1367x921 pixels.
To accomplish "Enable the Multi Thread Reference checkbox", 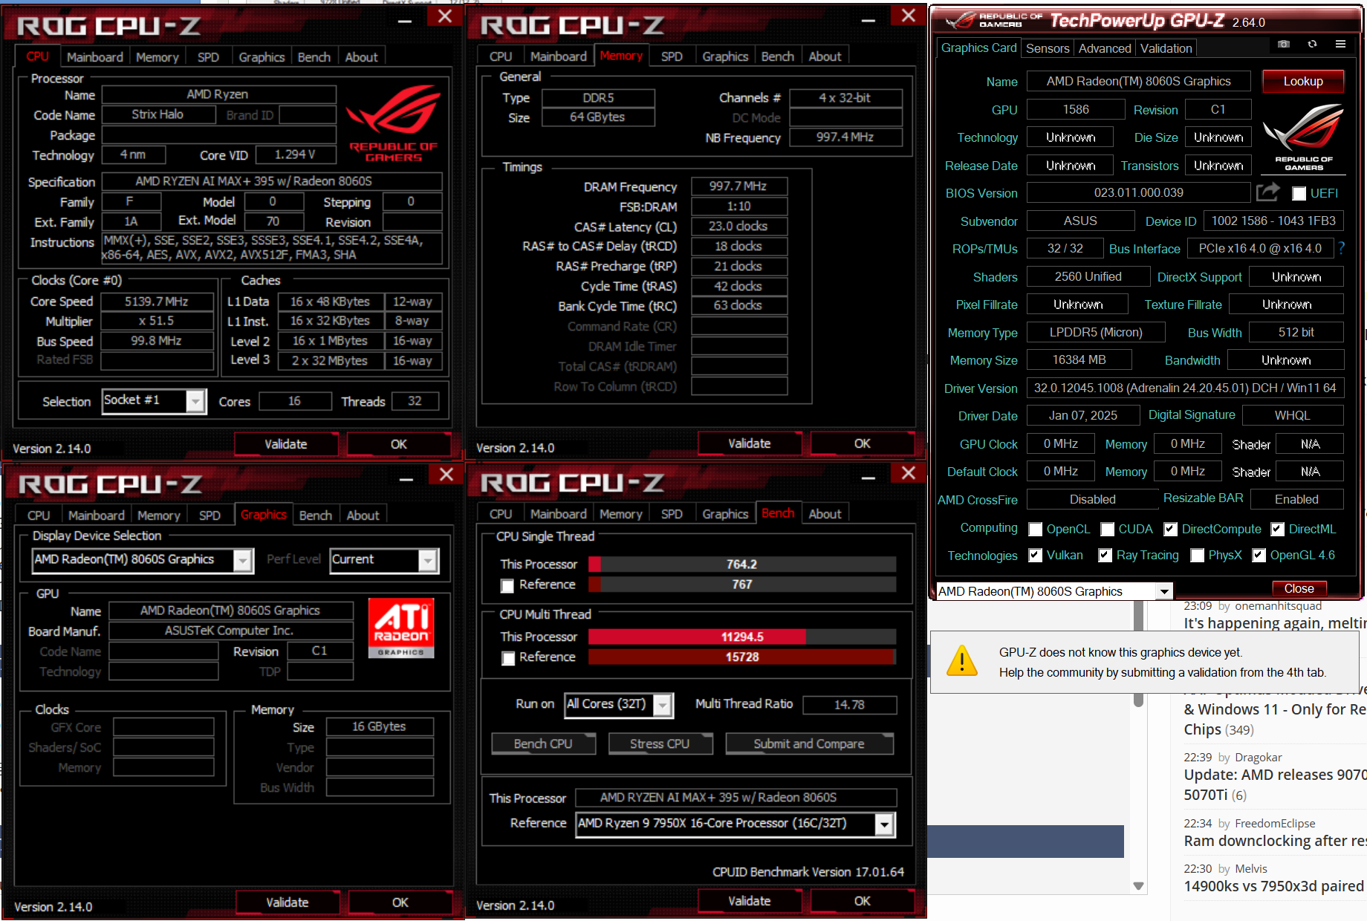I will [x=508, y=658].
